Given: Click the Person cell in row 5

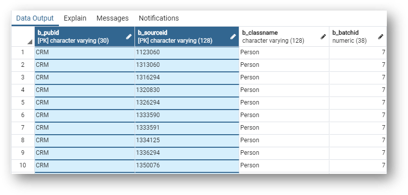Looking at the screenshot, I should coord(284,103).
